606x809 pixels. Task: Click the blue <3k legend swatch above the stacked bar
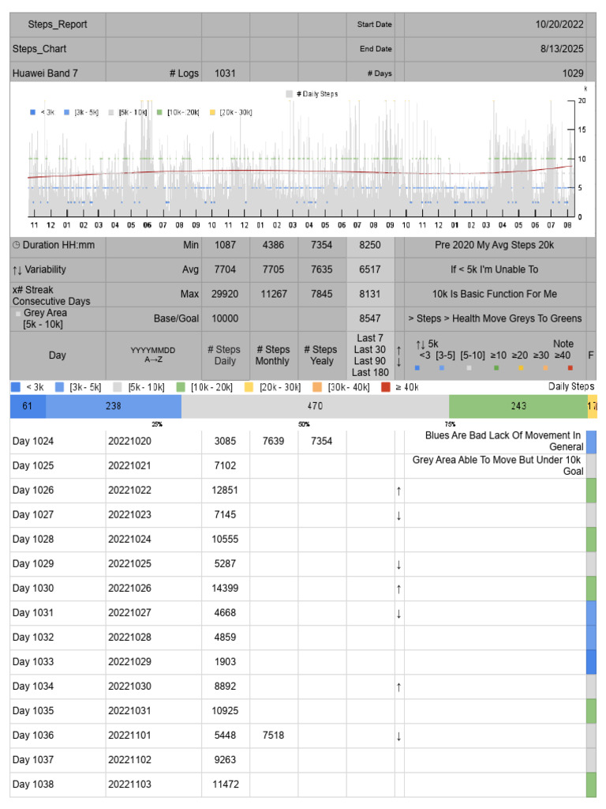[x=16, y=387]
